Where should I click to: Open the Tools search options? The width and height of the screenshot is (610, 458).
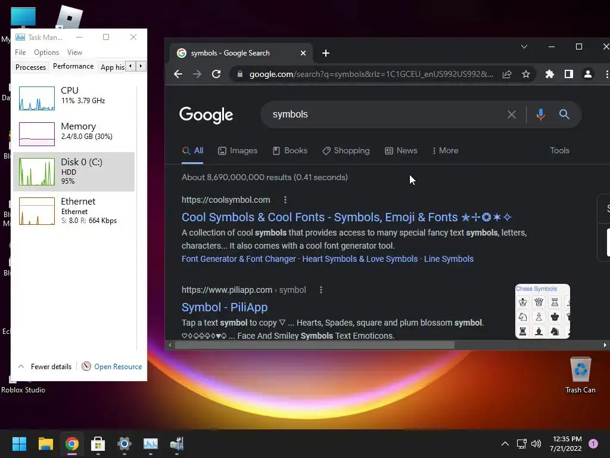pyautogui.click(x=559, y=151)
